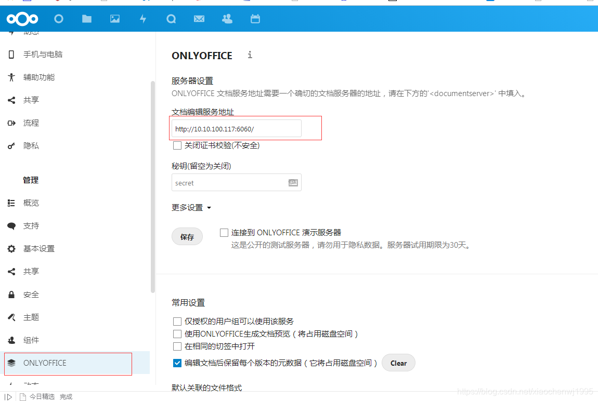Open 概览 admin page
The image size is (598, 401).
pos(31,203)
